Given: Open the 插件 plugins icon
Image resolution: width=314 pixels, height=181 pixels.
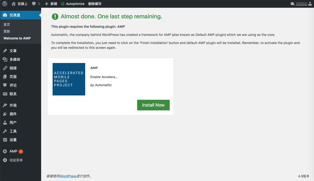Looking at the screenshot, I should [5, 114].
